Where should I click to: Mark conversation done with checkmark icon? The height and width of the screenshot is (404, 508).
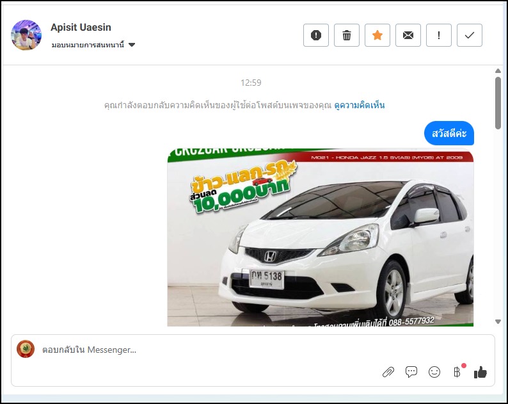point(470,35)
